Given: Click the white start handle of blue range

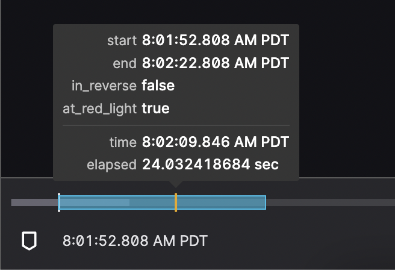Looking at the screenshot, I should (x=59, y=202).
